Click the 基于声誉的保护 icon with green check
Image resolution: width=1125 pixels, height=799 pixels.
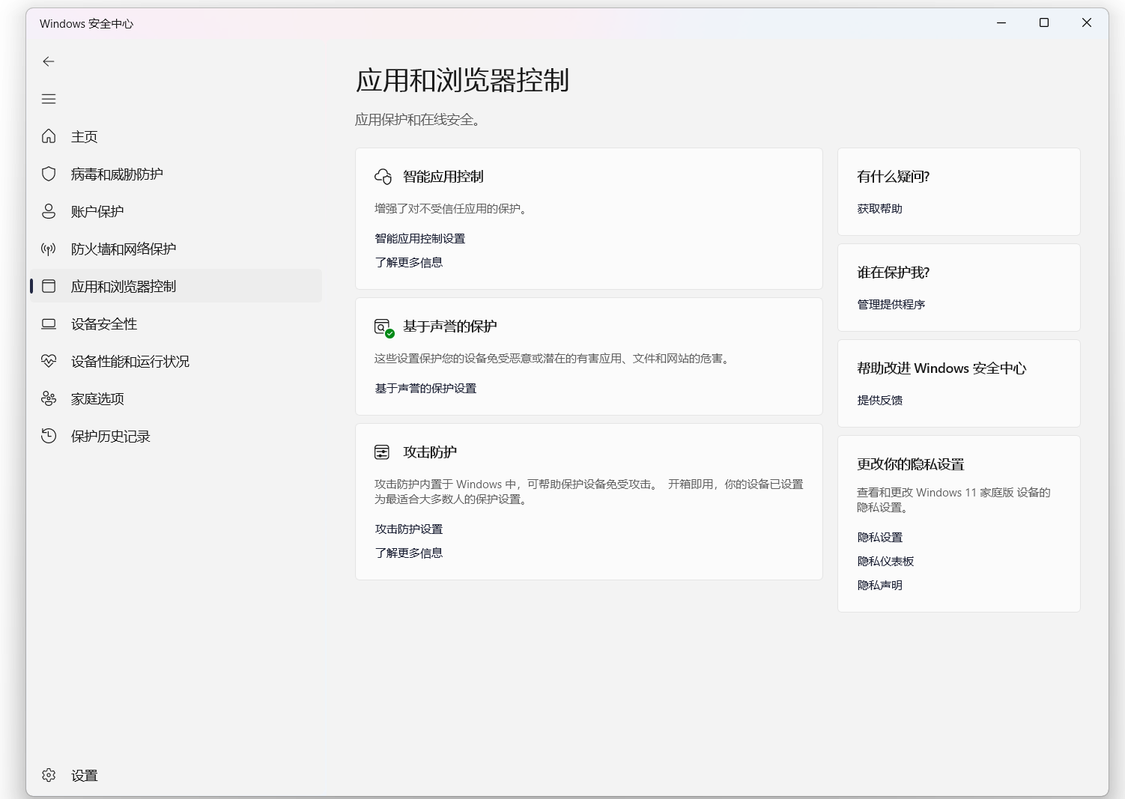pos(383,328)
